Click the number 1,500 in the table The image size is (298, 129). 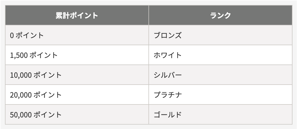point(18,55)
